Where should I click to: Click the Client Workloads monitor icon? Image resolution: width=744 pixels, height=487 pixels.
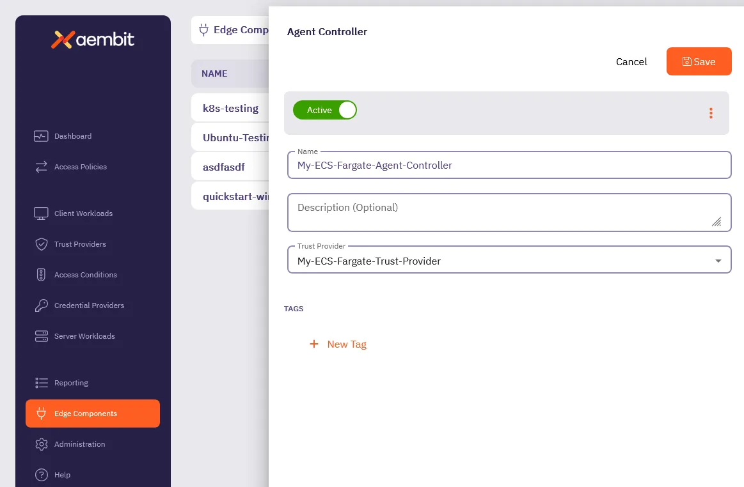coord(41,213)
